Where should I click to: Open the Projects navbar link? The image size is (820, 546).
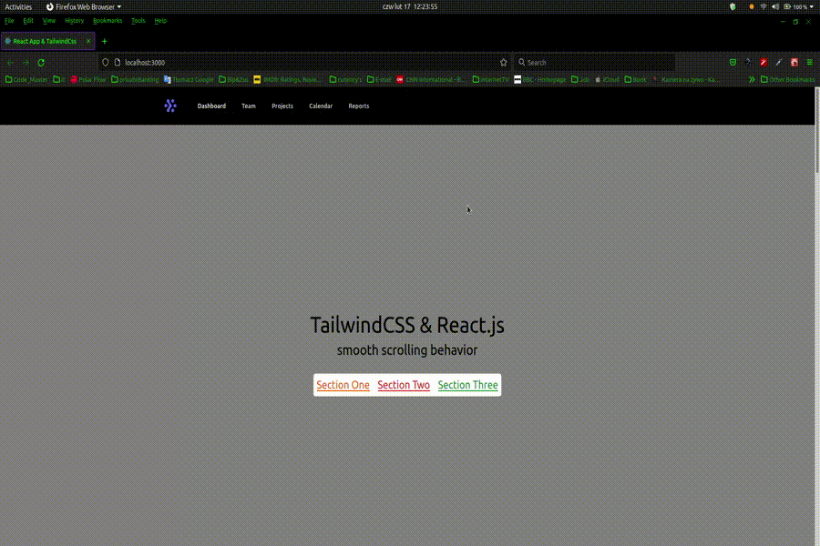coord(282,106)
